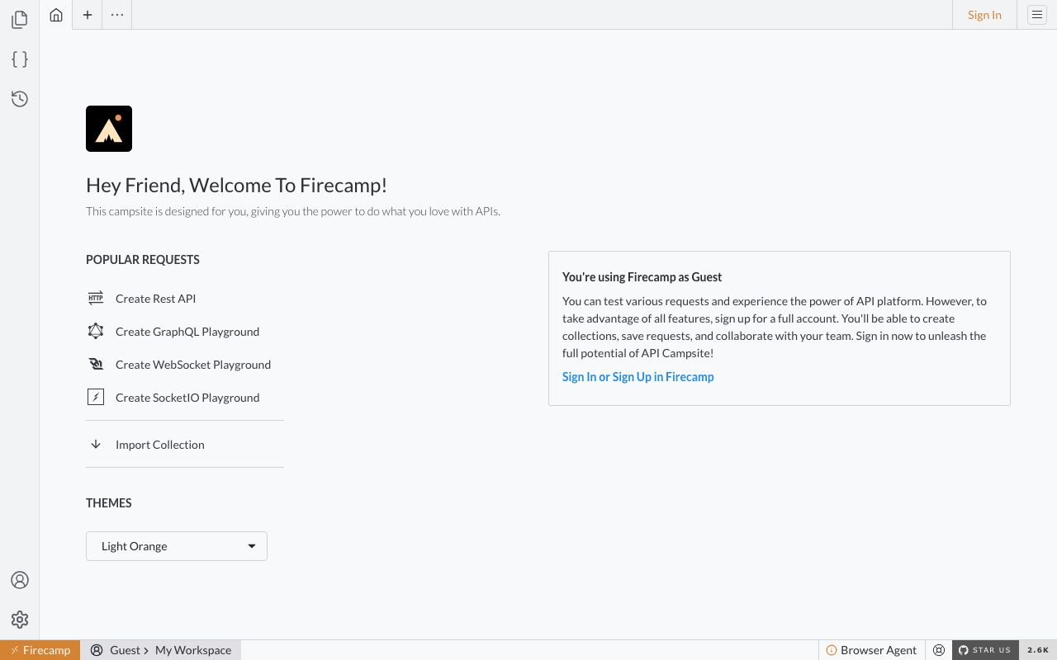Open the settings gear icon
The width and height of the screenshot is (1057, 660).
[x=20, y=620]
